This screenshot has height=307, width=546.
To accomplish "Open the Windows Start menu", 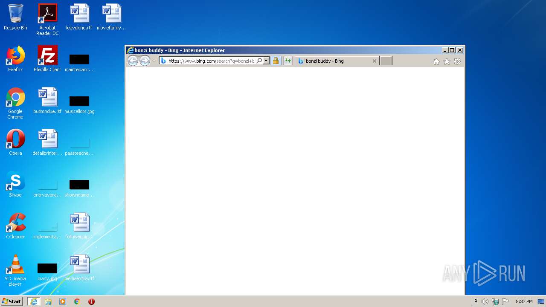I will point(12,301).
